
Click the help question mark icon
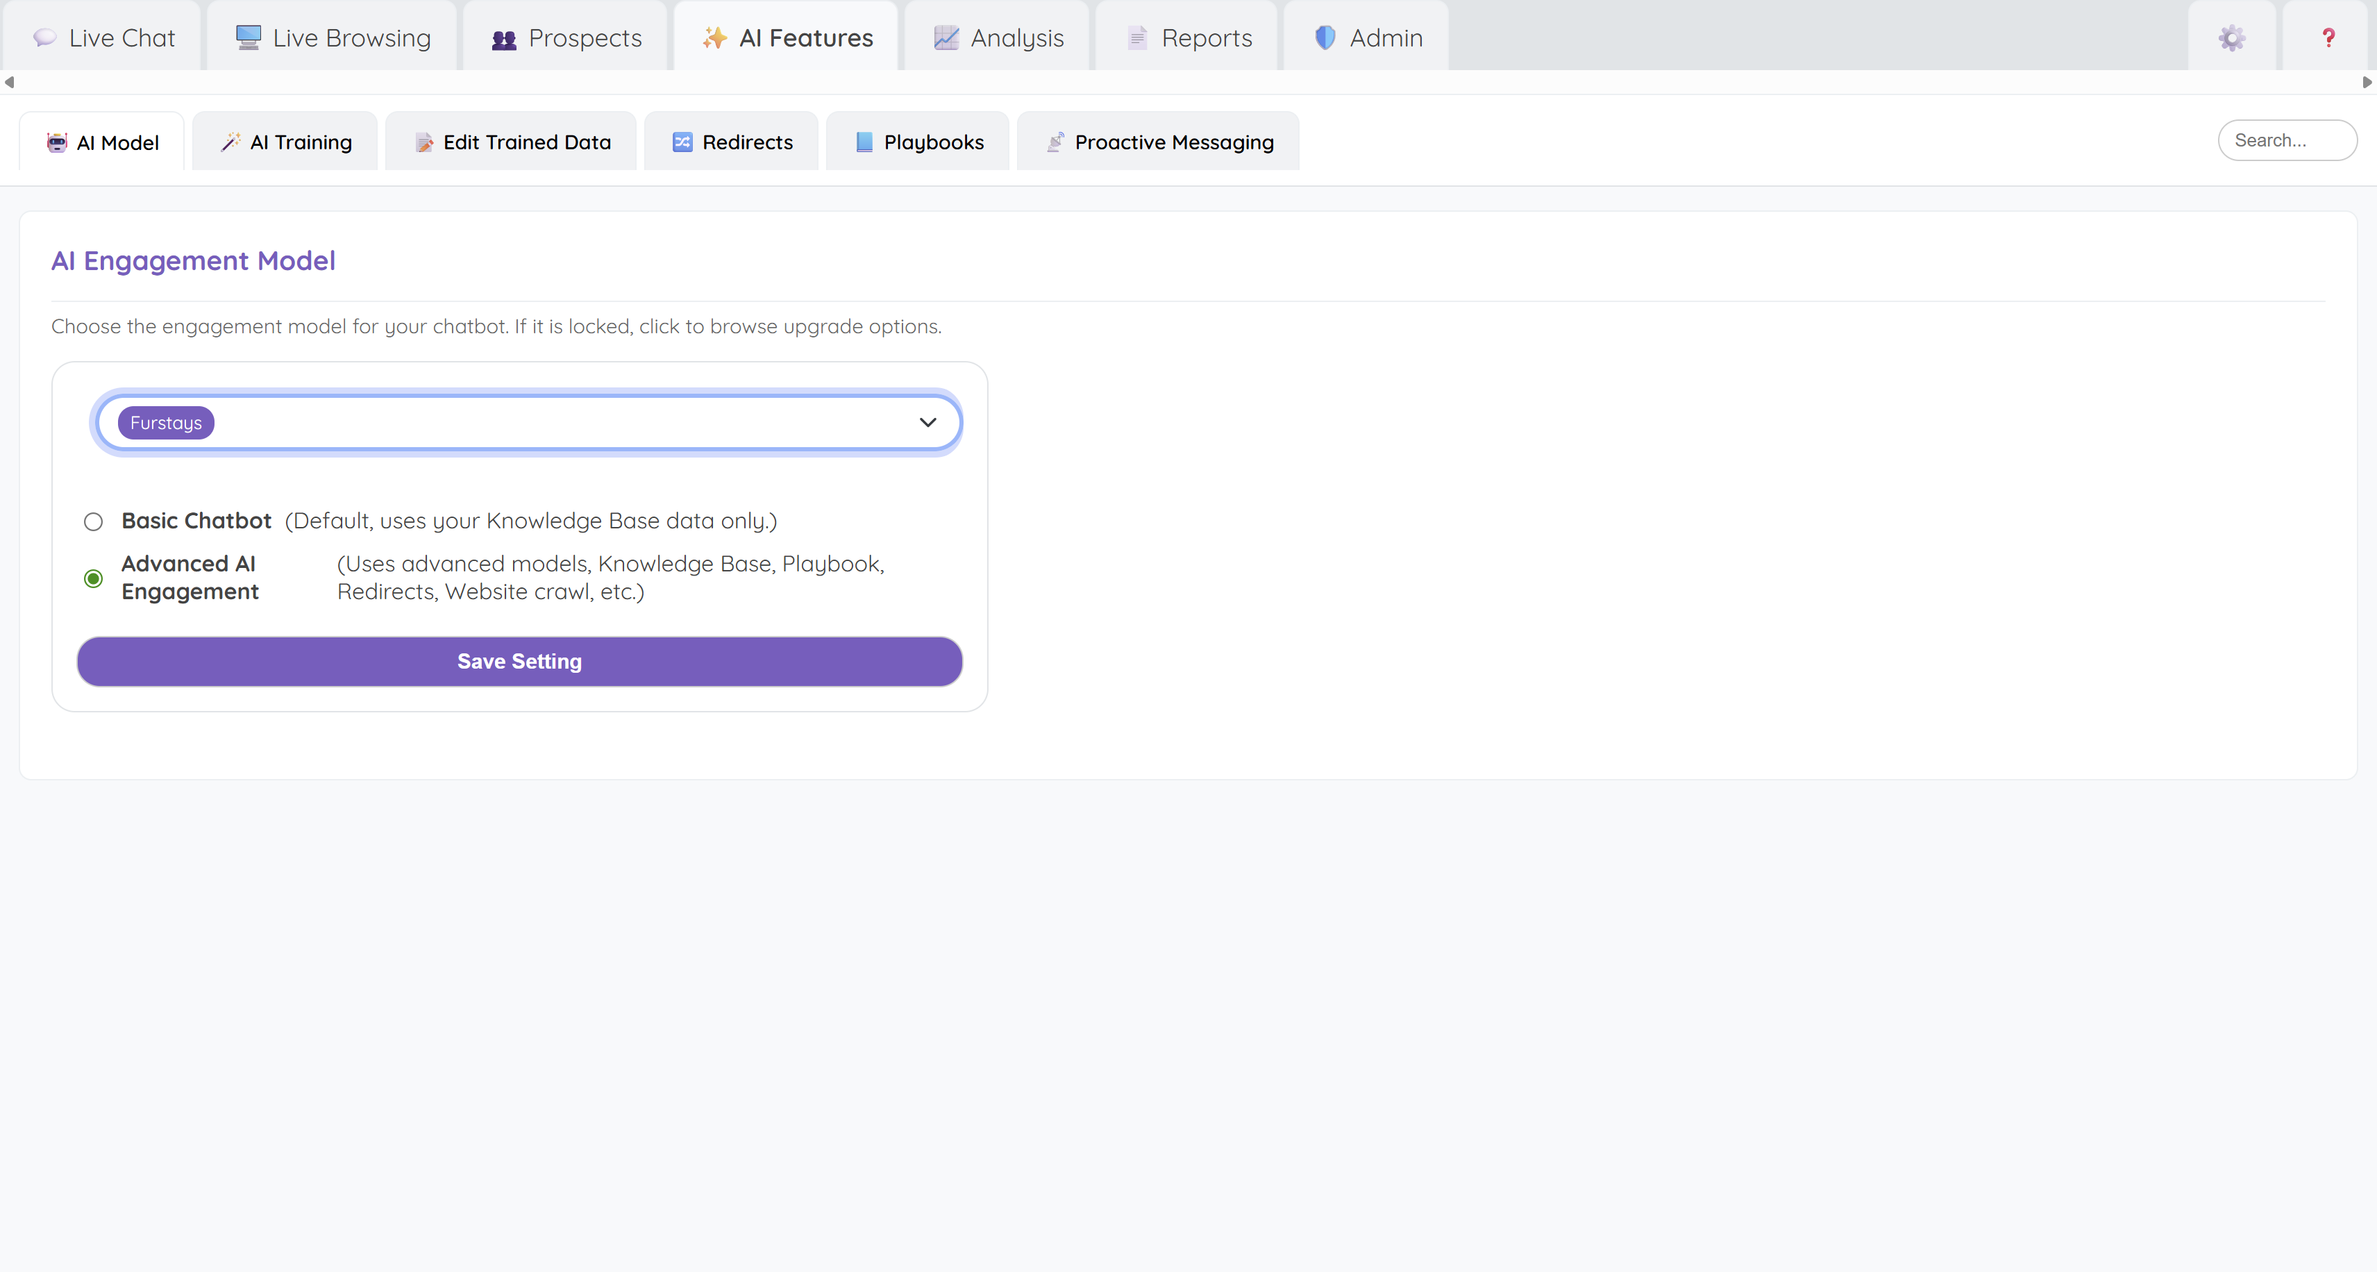[2328, 38]
